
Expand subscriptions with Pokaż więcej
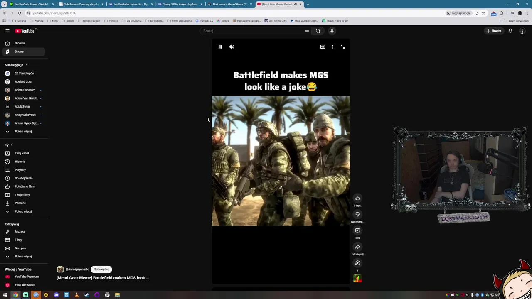(23, 132)
